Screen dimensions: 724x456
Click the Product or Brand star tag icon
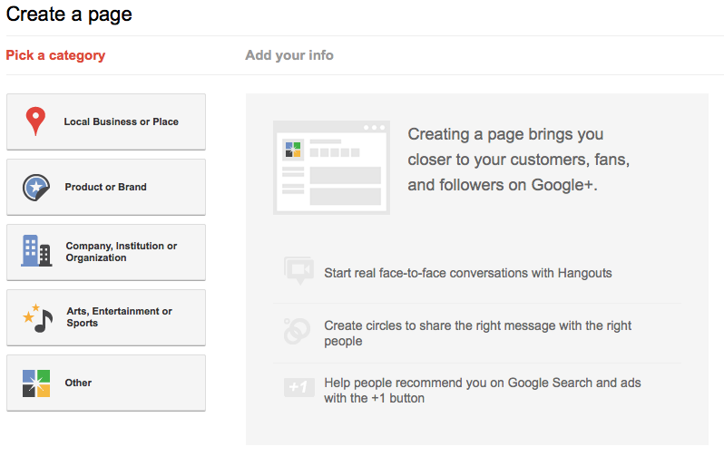click(x=35, y=187)
